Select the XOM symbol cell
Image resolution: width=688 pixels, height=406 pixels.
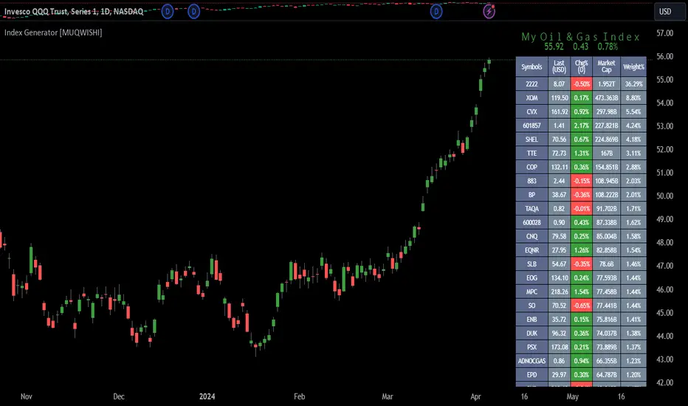pyautogui.click(x=532, y=98)
